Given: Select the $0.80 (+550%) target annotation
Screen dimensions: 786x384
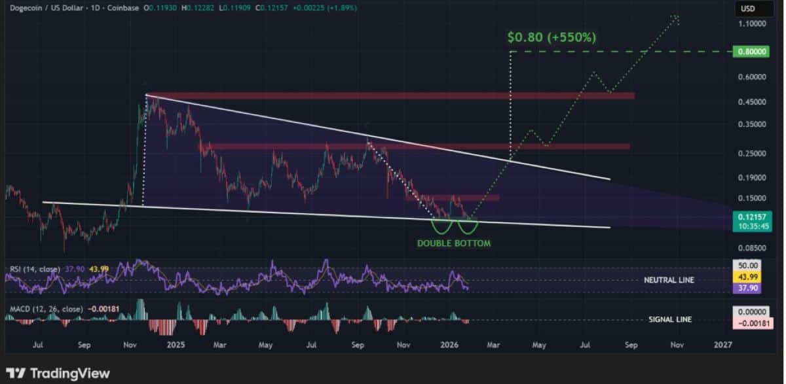Looking at the screenshot, I should (552, 37).
